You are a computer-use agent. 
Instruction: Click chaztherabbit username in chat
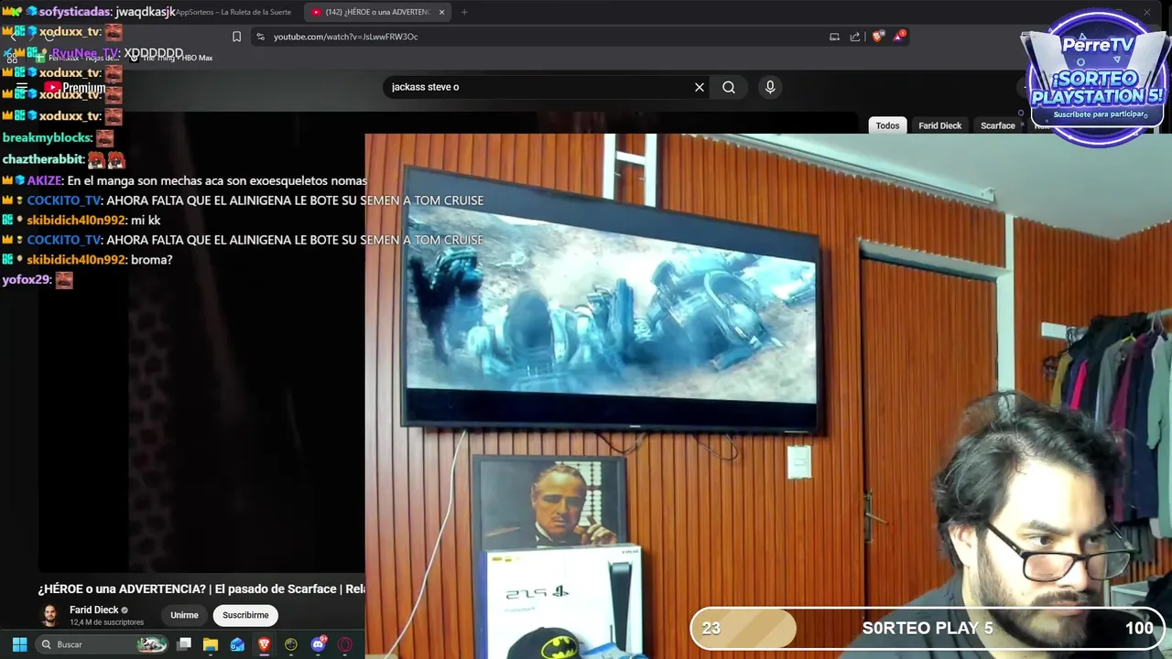pos(42,159)
